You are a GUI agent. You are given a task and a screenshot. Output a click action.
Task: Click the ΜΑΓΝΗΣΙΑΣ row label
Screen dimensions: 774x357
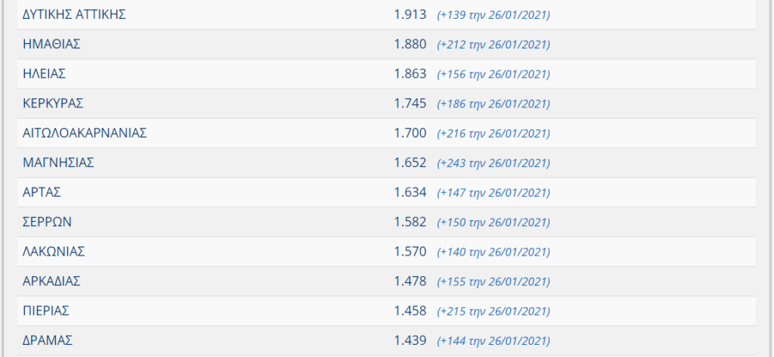click(58, 163)
